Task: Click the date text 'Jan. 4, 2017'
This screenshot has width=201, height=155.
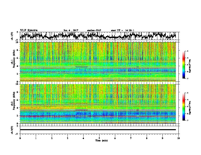Action: 71,30
